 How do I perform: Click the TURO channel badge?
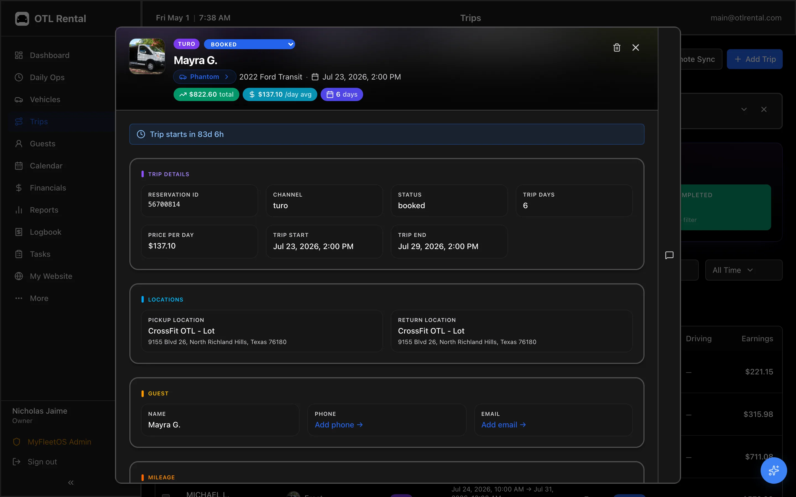[x=187, y=44]
